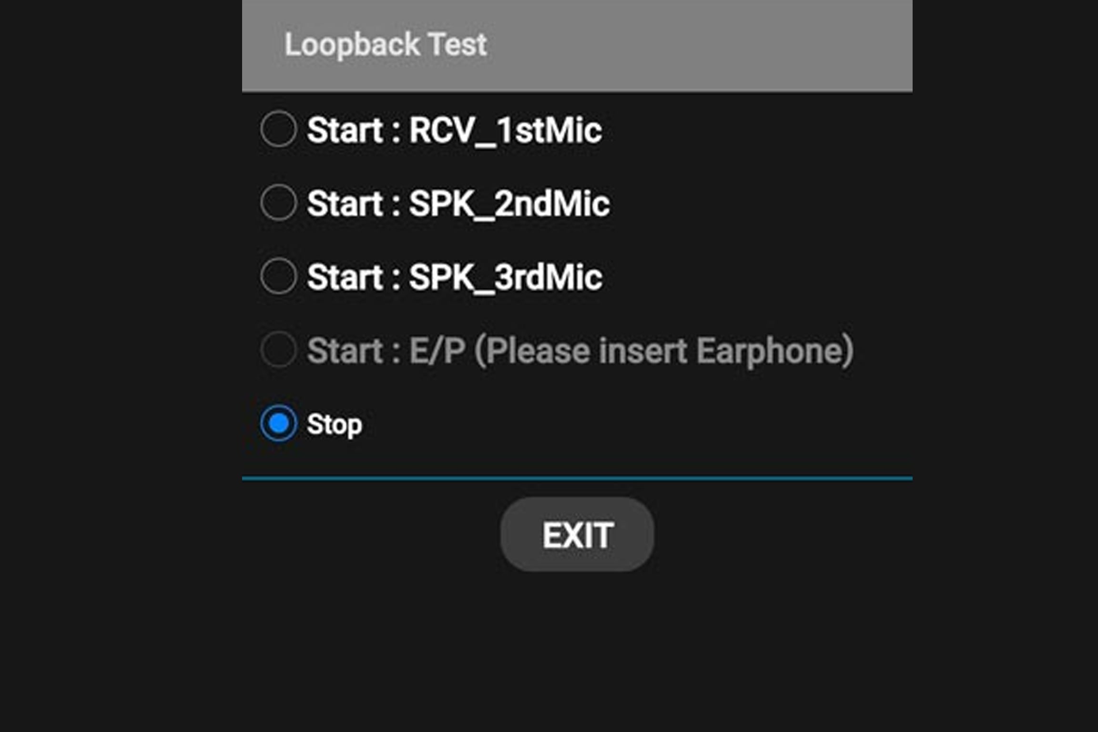Image resolution: width=1098 pixels, height=732 pixels.
Task: Exit the Loopback Test dialog
Action: click(x=577, y=534)
